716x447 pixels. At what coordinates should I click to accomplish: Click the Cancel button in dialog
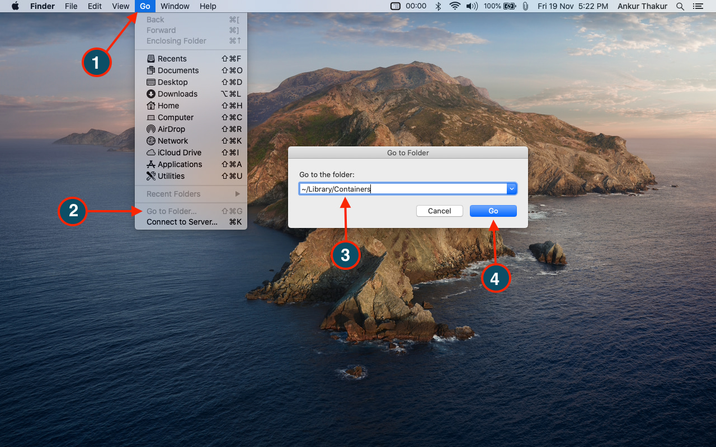click(440, 211)
